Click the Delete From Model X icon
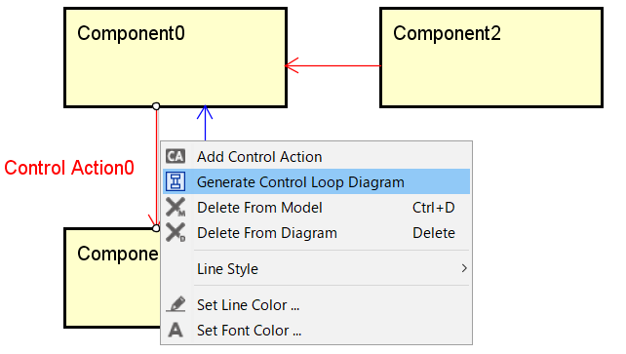This screenshot has height=354, width=626. [176, 207]
